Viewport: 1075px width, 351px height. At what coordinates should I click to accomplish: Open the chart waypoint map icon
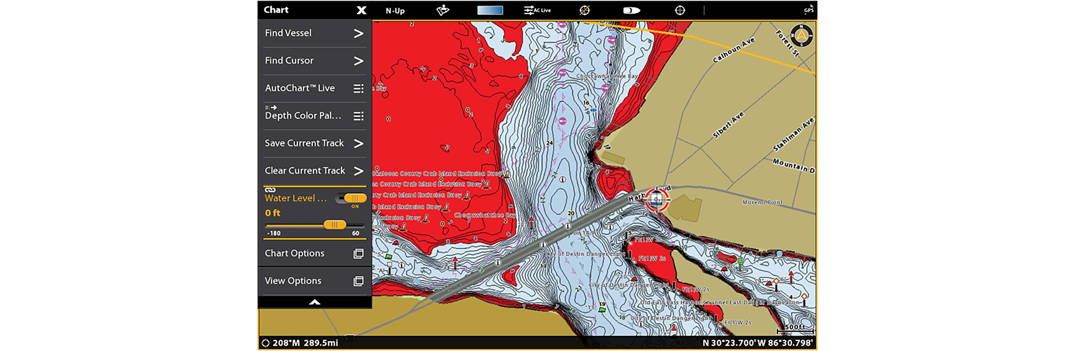(443, 10)
